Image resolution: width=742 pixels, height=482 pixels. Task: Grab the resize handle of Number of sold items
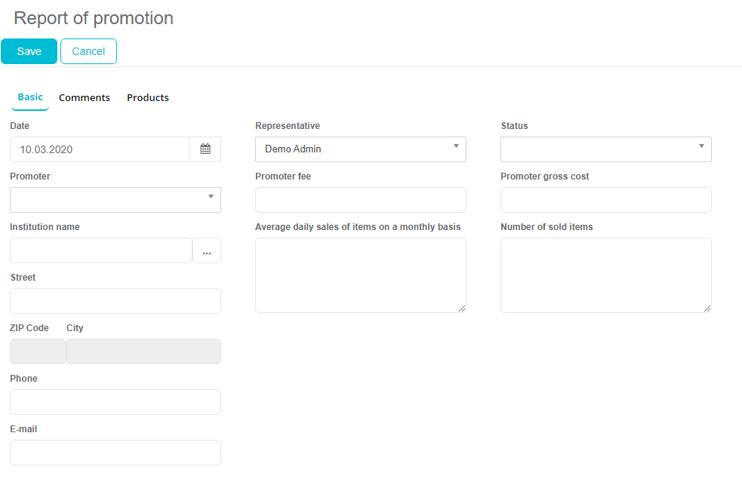(707, 309)
